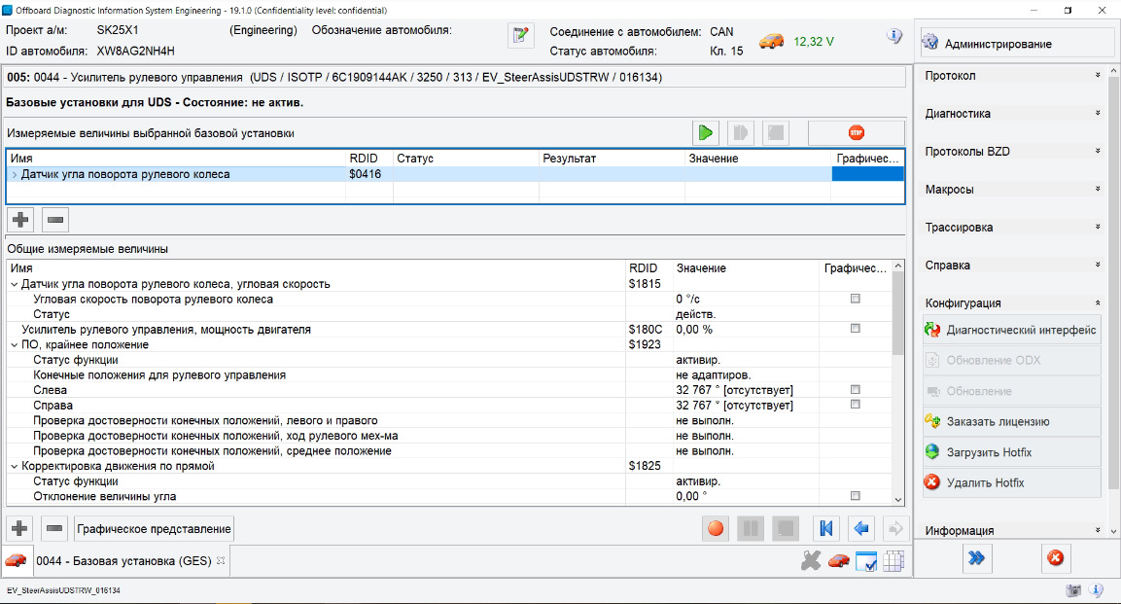
Task: Select tab 0044 - Базовая установка (GES)
Action: 123,561
